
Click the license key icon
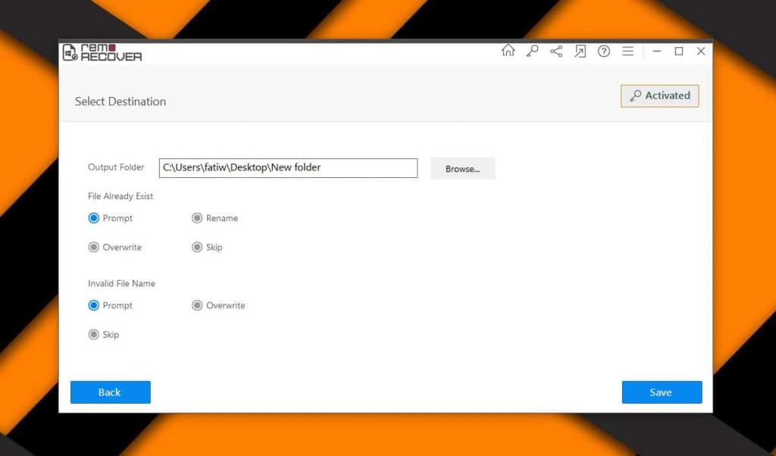(532, 51)
